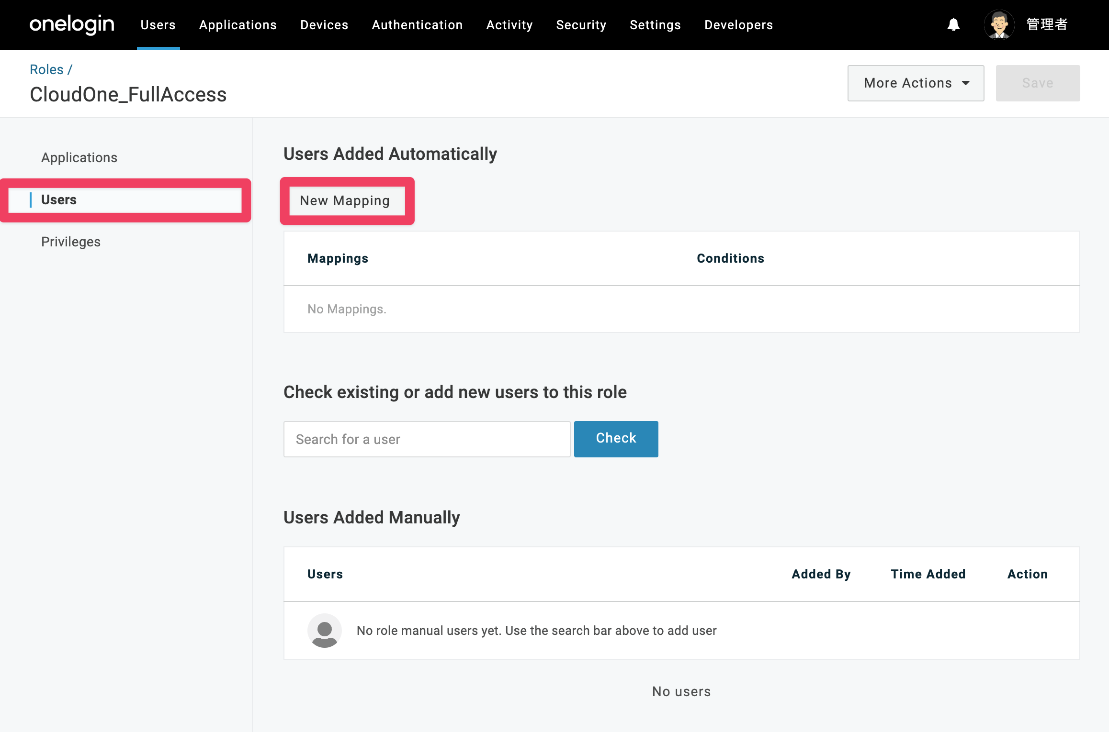Open the Settings top menu
The image size is (1109, 732).
click(655, 25)
